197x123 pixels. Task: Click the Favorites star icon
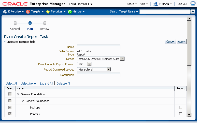(x=48, y=12)
